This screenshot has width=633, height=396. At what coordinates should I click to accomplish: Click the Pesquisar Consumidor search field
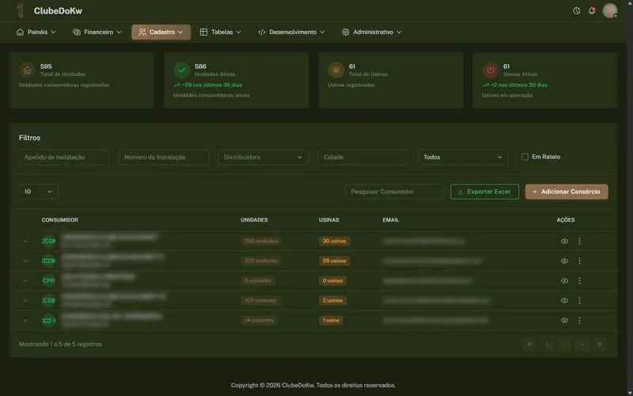[x=395, y=192]
